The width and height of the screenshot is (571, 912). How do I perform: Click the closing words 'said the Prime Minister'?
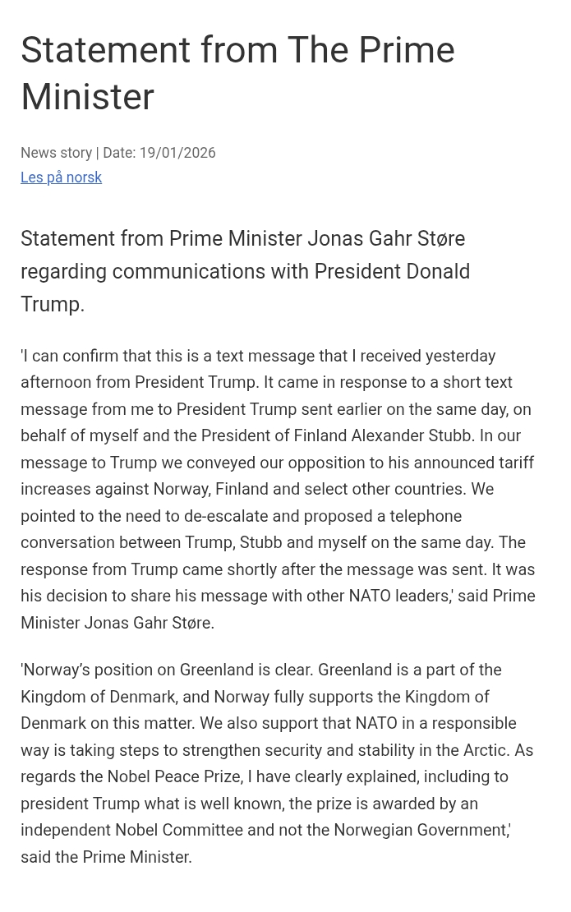click(x=105, y=857)
